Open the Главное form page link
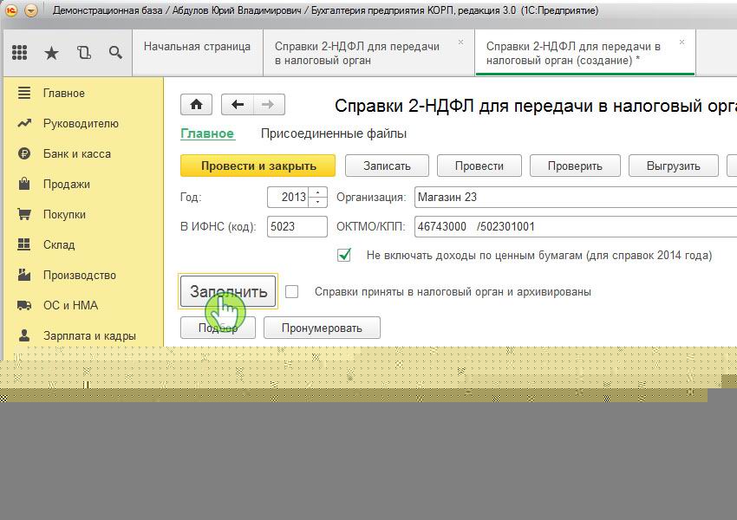The width and height of the screenshot is (737, 520). coord(207,133)
